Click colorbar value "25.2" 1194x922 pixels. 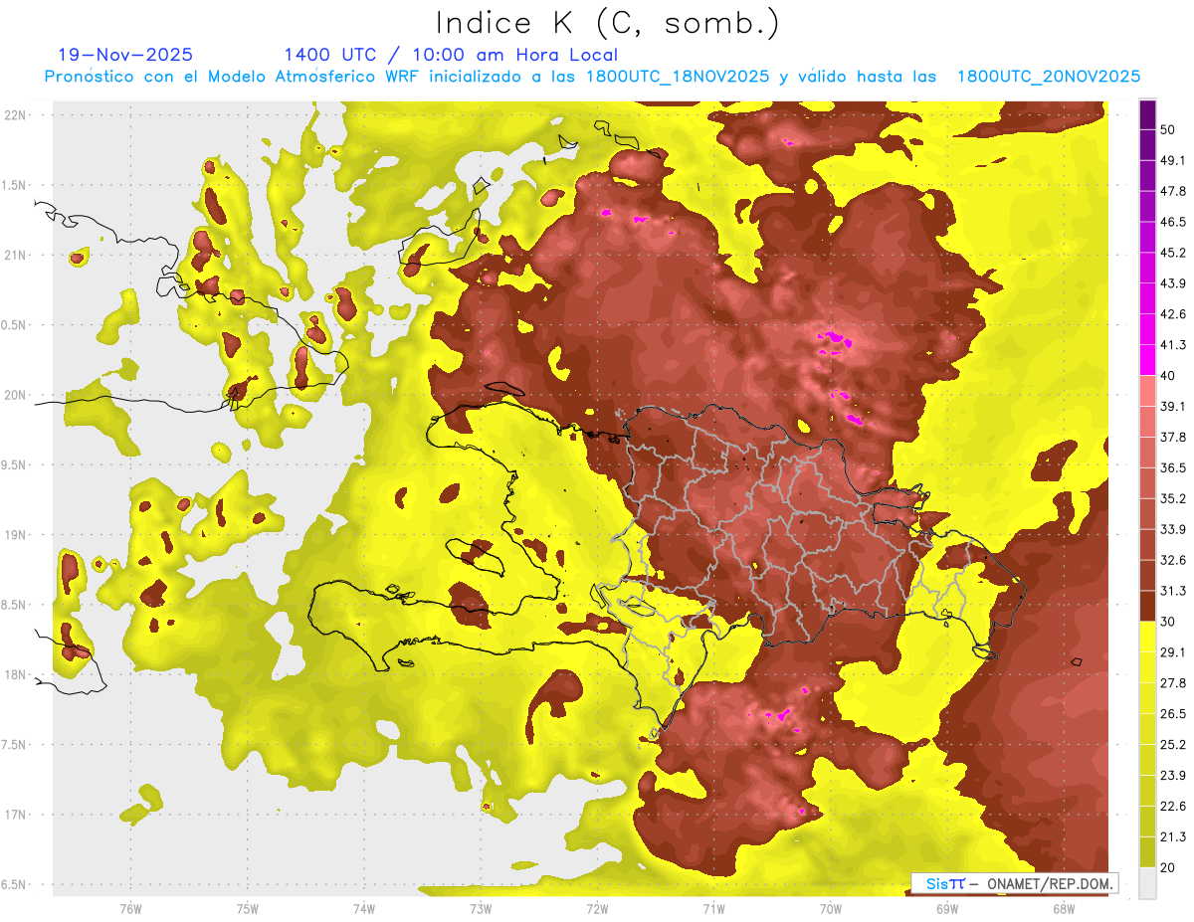click(x=1173, y=745)
